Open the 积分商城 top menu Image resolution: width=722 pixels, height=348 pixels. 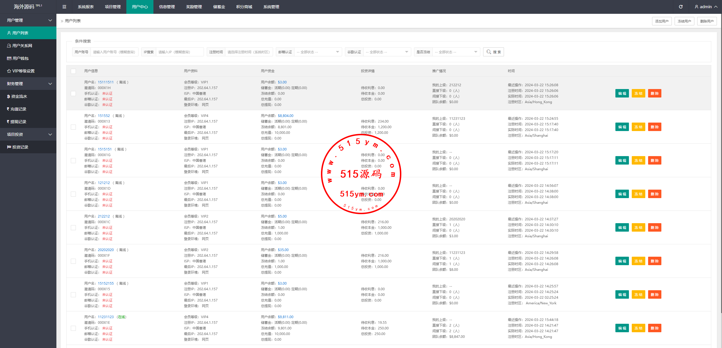coord(244,7)
